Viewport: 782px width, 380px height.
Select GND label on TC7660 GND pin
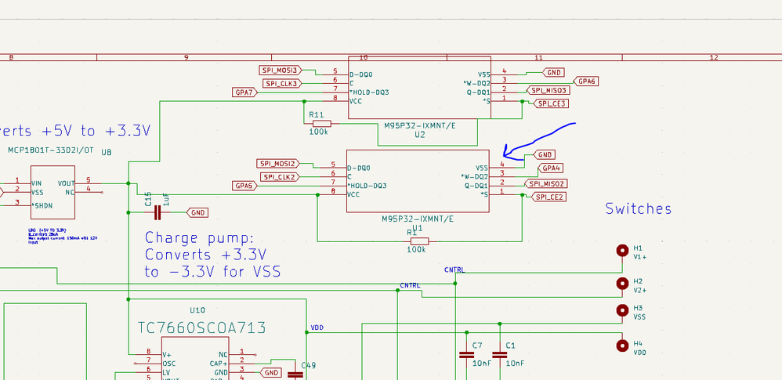tap(271, 372)
